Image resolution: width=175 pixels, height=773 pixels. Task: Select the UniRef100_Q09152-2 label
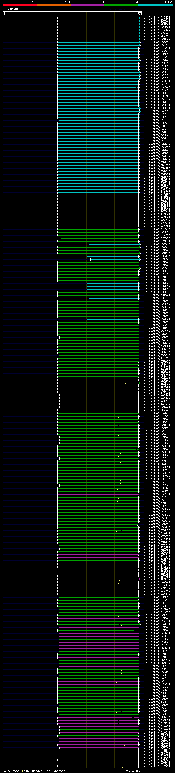click(159, 75)
